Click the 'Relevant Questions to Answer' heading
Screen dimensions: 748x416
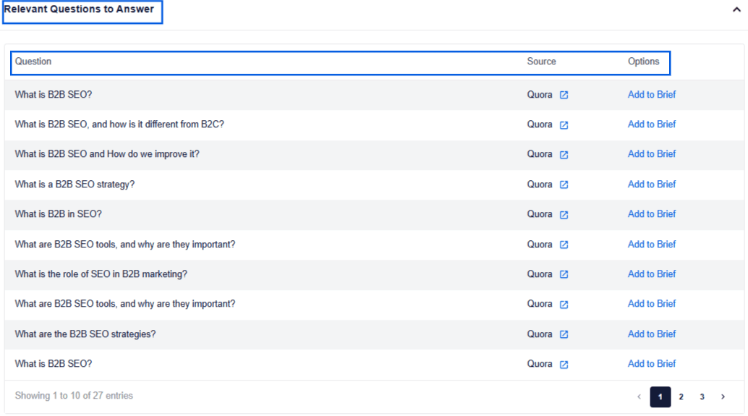coord(79,9)
